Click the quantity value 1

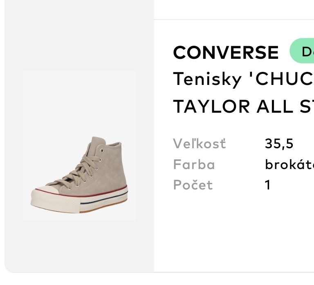tap(268, 185)
